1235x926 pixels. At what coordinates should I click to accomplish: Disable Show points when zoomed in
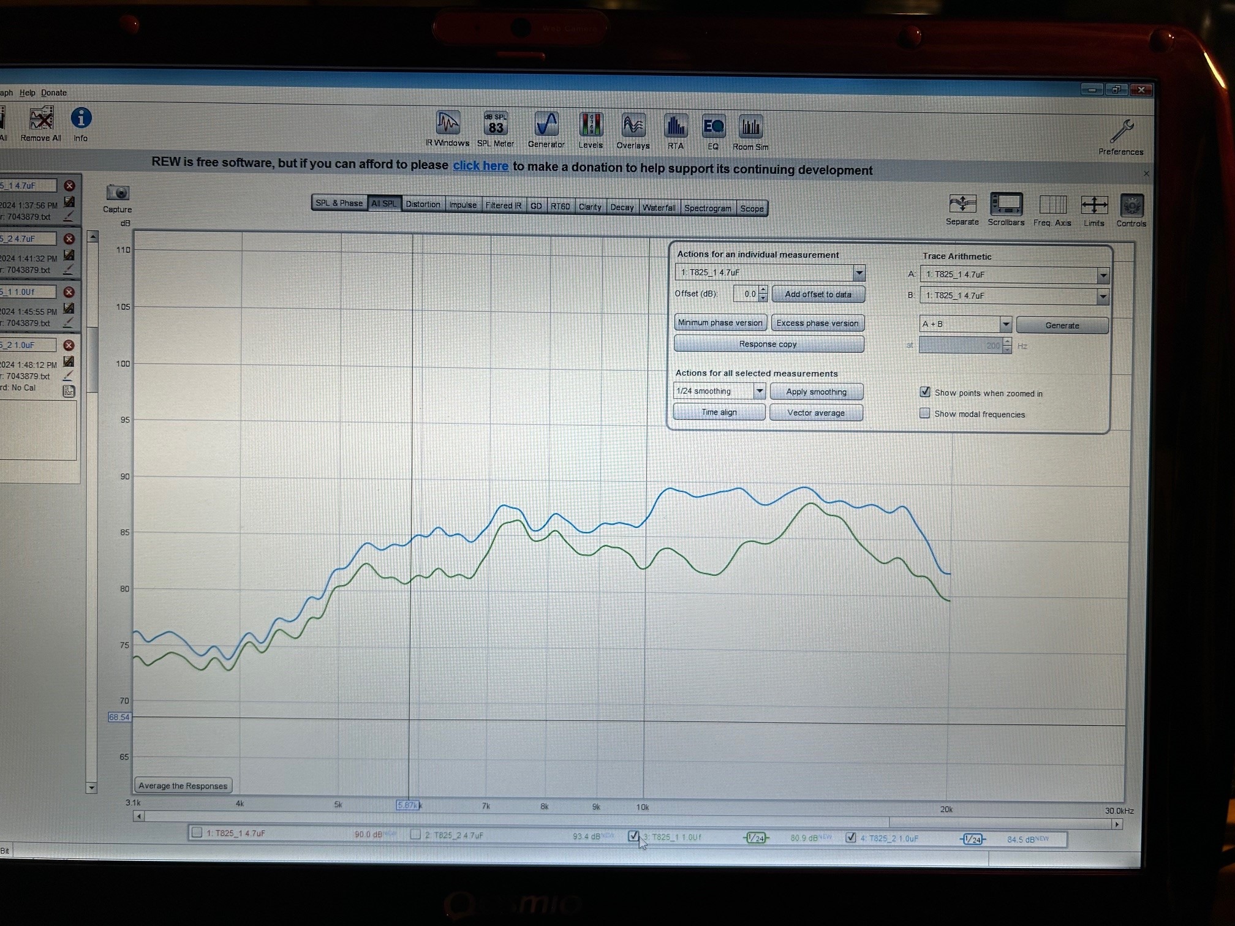pyautogui.click(x=925, y=392)
